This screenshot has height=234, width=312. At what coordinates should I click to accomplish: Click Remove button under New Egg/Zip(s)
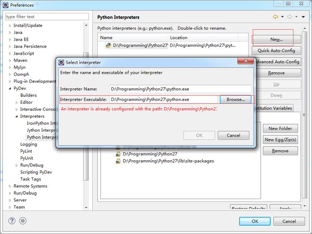[x=280, y=151]
